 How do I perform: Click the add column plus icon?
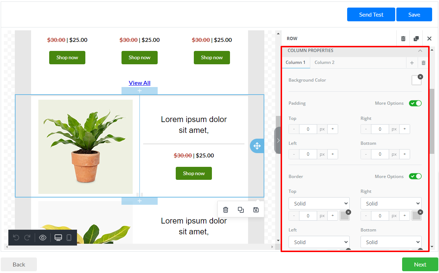pyautogui.click(x=412, y=63)
